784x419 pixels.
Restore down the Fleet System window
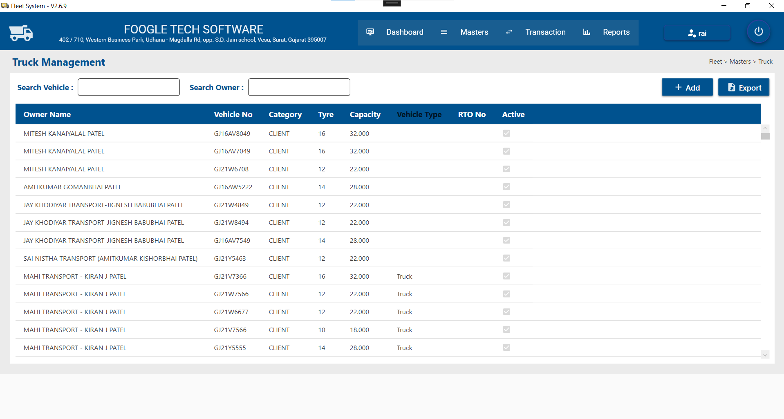[747, 6]
